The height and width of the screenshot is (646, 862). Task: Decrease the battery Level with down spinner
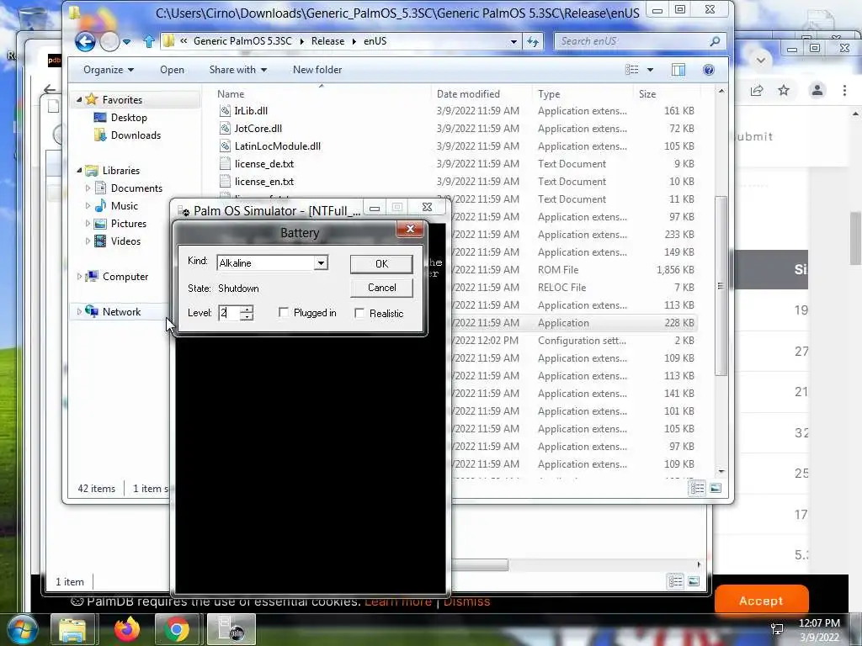point(247,316)
